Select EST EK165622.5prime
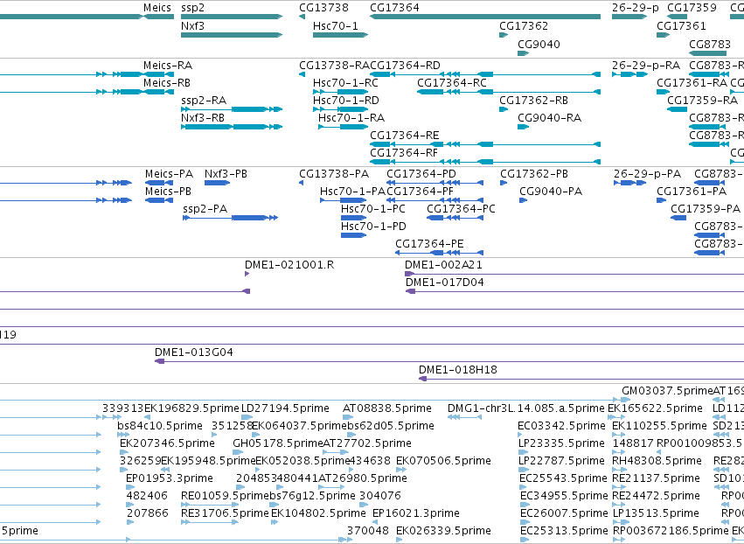 click(x=656, y=408)
